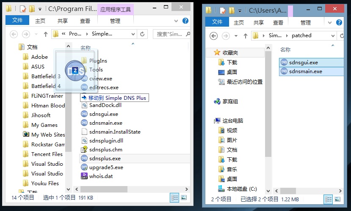Image resolution: width=351 pixels, height=211 pixels.
Task: Select SandDock.dll file icon
Action: point(84,105)
